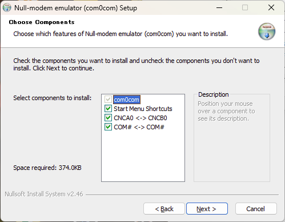Click the NSIS installer logo in header
Image resolution: width=285 pixels, height=222 pixels.
click(267, 31)
